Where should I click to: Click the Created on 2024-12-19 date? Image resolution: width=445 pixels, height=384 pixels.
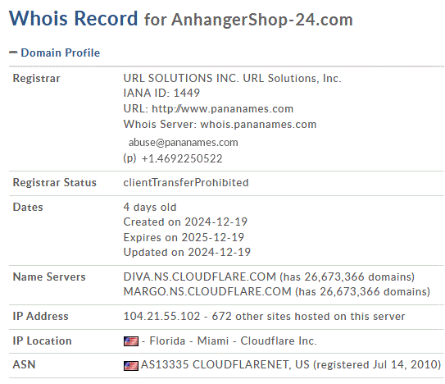185,222
